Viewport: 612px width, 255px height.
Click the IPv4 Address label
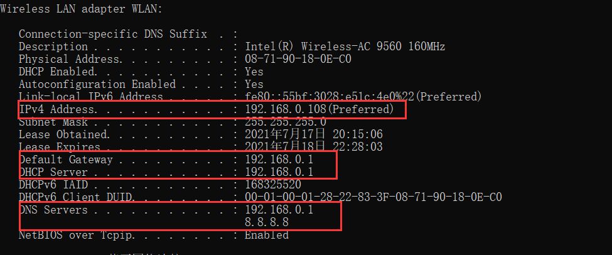click(58, 110)
